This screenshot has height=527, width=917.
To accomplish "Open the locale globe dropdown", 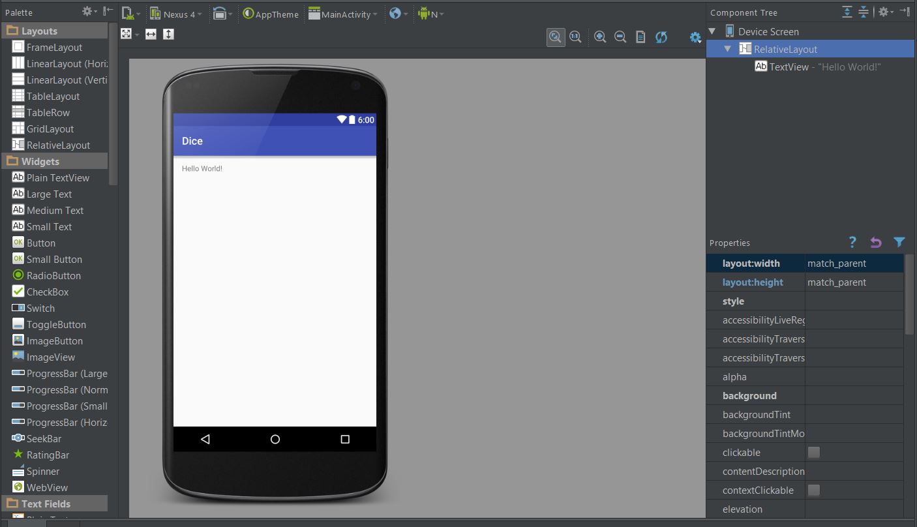I will pyautogui.click(x=398, y=14).
